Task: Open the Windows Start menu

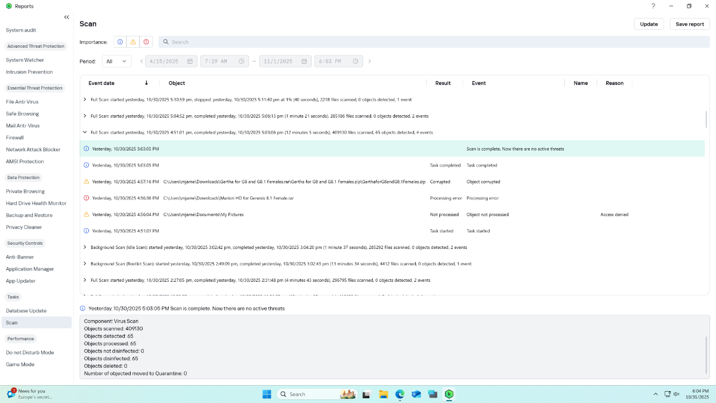Action: (x=267, y=394)
